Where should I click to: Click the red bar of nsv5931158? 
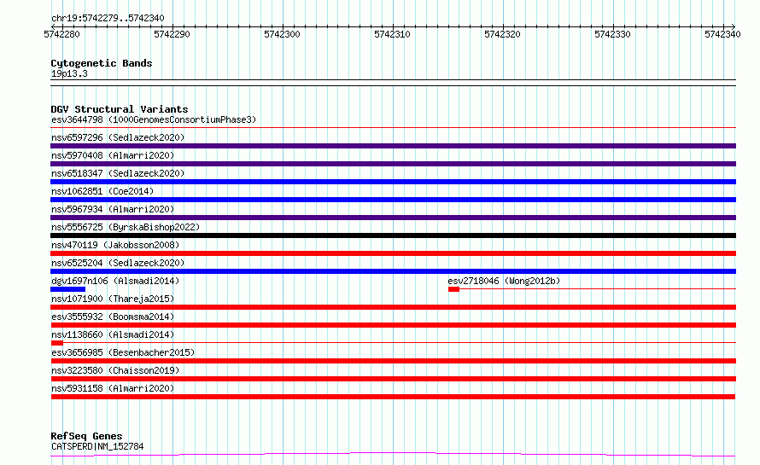393,397
